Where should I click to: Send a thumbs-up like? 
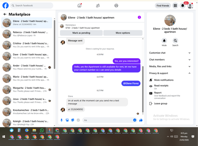(141, 120)
